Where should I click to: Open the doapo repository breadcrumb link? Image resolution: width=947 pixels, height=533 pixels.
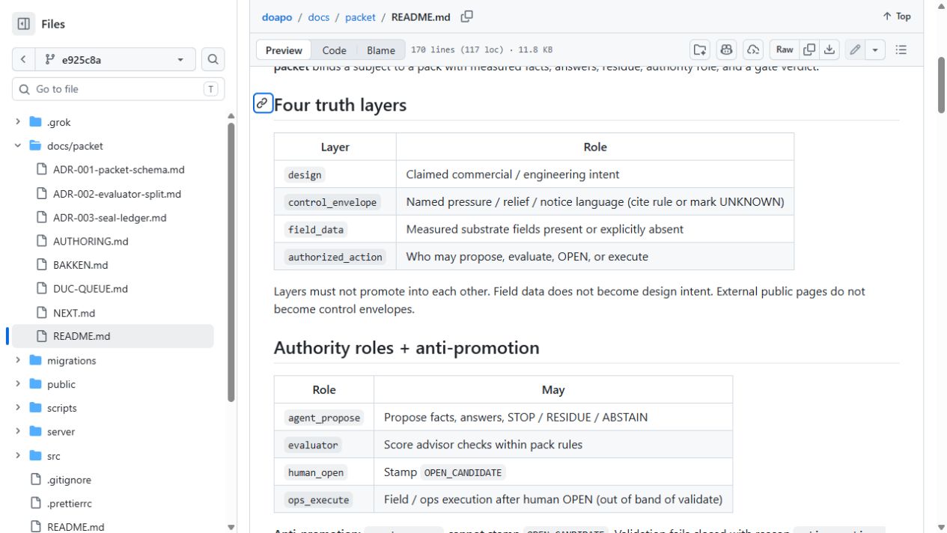(277, 17)
